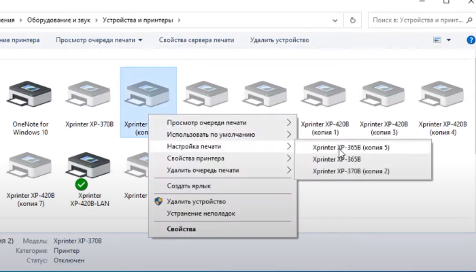Viewport: 476px width, 272px height.
Task: Open help with the blue question icon
Action: pos(471,39)
